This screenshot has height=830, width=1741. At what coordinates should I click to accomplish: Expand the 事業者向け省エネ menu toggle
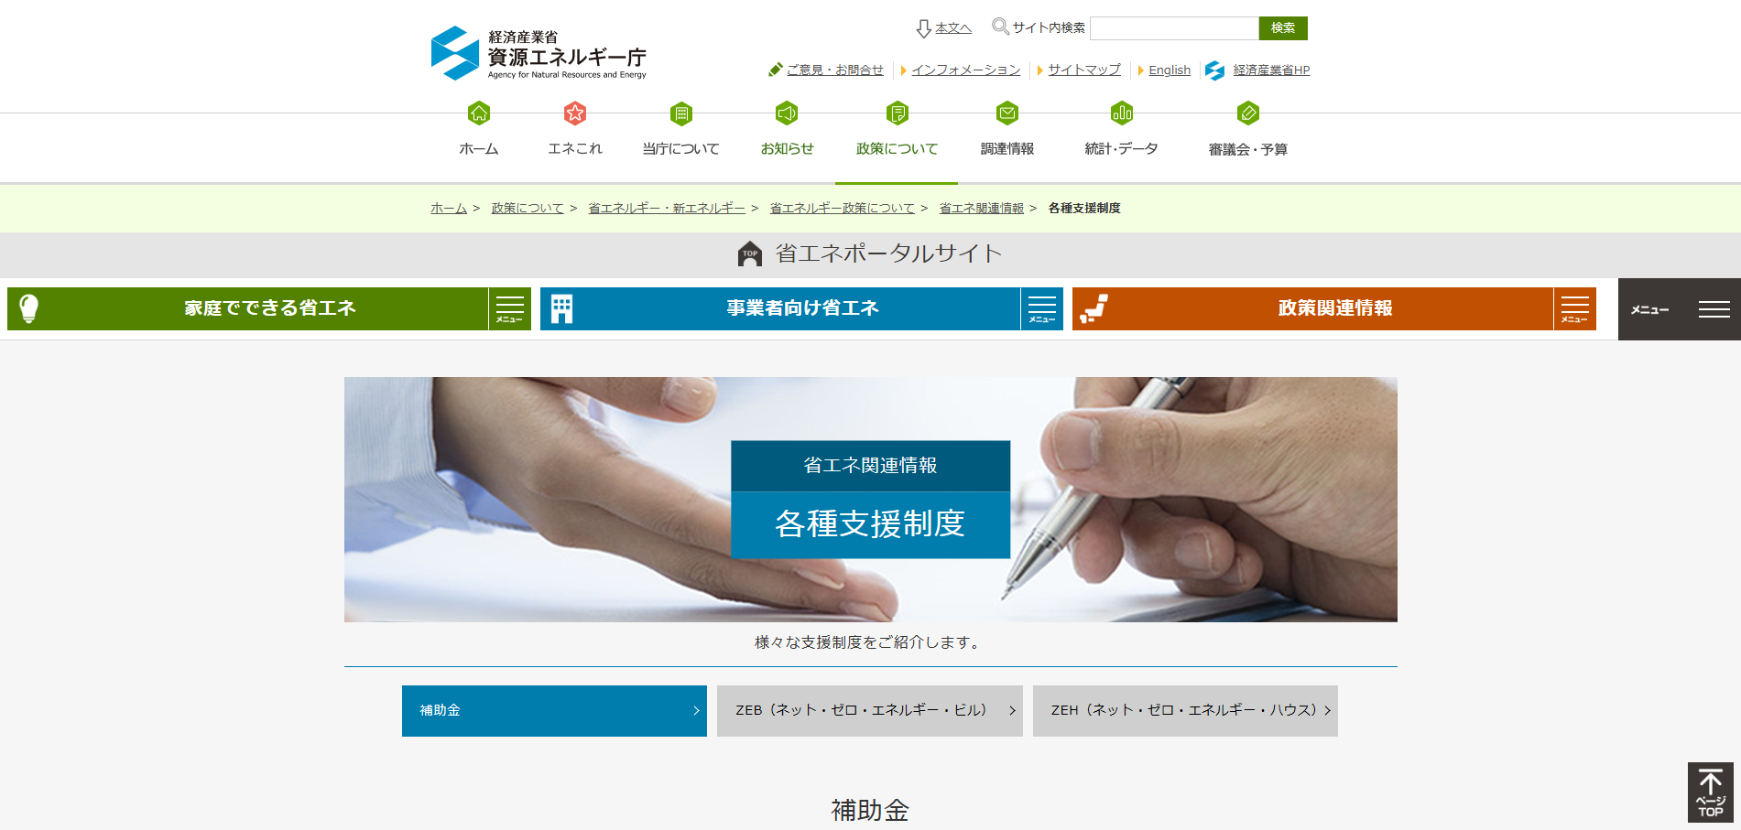point(1041,309)
